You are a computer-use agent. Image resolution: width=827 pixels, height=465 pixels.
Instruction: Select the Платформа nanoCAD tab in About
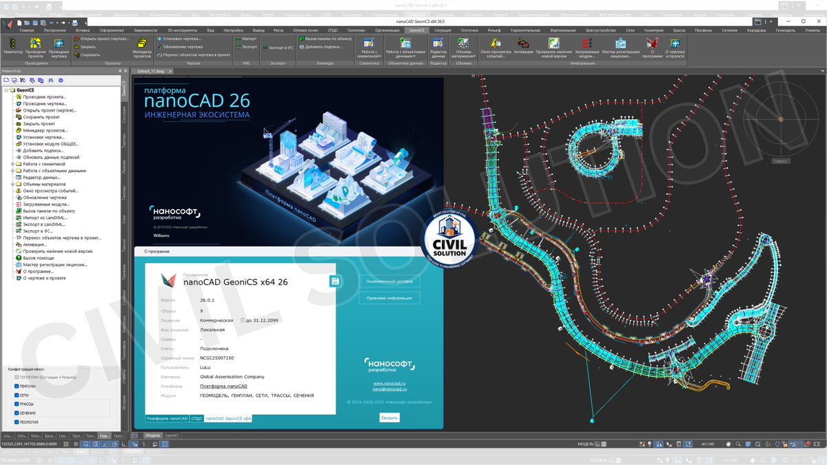click(x=167, y=418)
